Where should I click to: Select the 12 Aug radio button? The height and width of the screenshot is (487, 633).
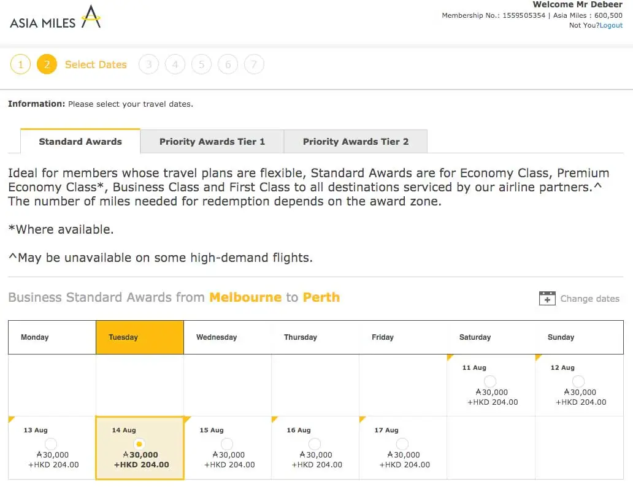(578, 382)
